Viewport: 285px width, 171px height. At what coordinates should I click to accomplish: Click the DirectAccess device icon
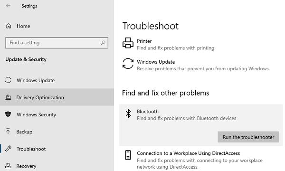128,155
